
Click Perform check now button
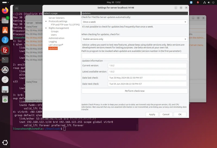coord(135,91)
